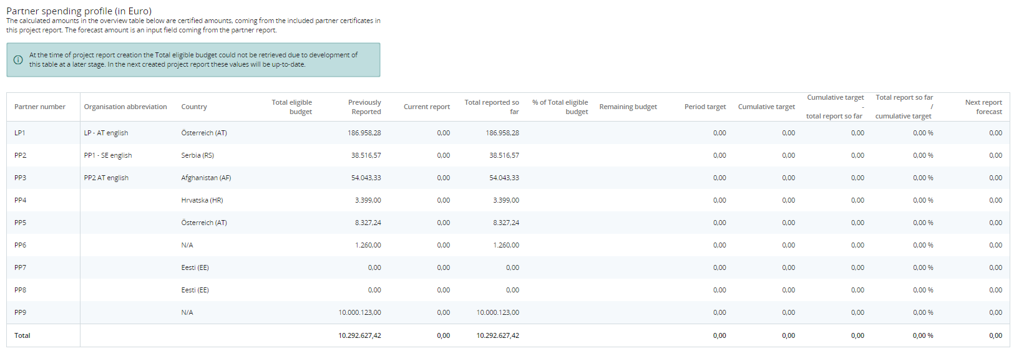Click the info icon in the notice banner
Viewport: 1019px width, 356px height.
pos(18,60)
